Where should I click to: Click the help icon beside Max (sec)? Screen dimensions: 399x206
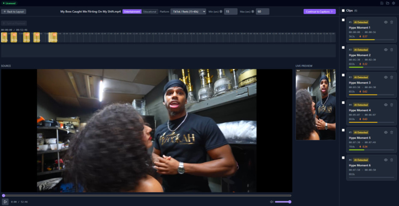[x=253, y=12]
